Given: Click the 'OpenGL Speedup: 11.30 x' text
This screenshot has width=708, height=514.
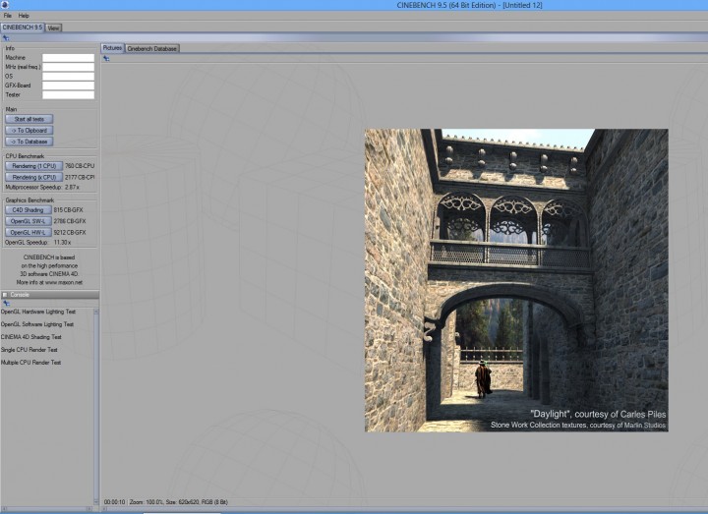Looking at the screenshot, I should pyautogui.click(x=38, y=243).
